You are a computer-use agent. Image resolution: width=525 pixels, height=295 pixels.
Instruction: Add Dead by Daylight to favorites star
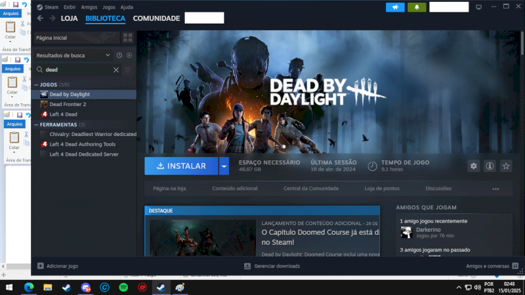pyautogui.click(x=506, y=166)
